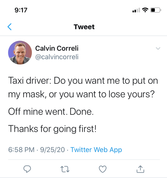Tap the 'Thanks for going first!' line

[53, 129]
